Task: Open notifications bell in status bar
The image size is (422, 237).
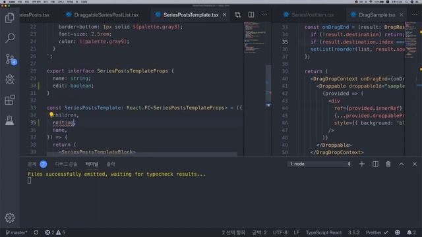Action: tap(411, 232)
